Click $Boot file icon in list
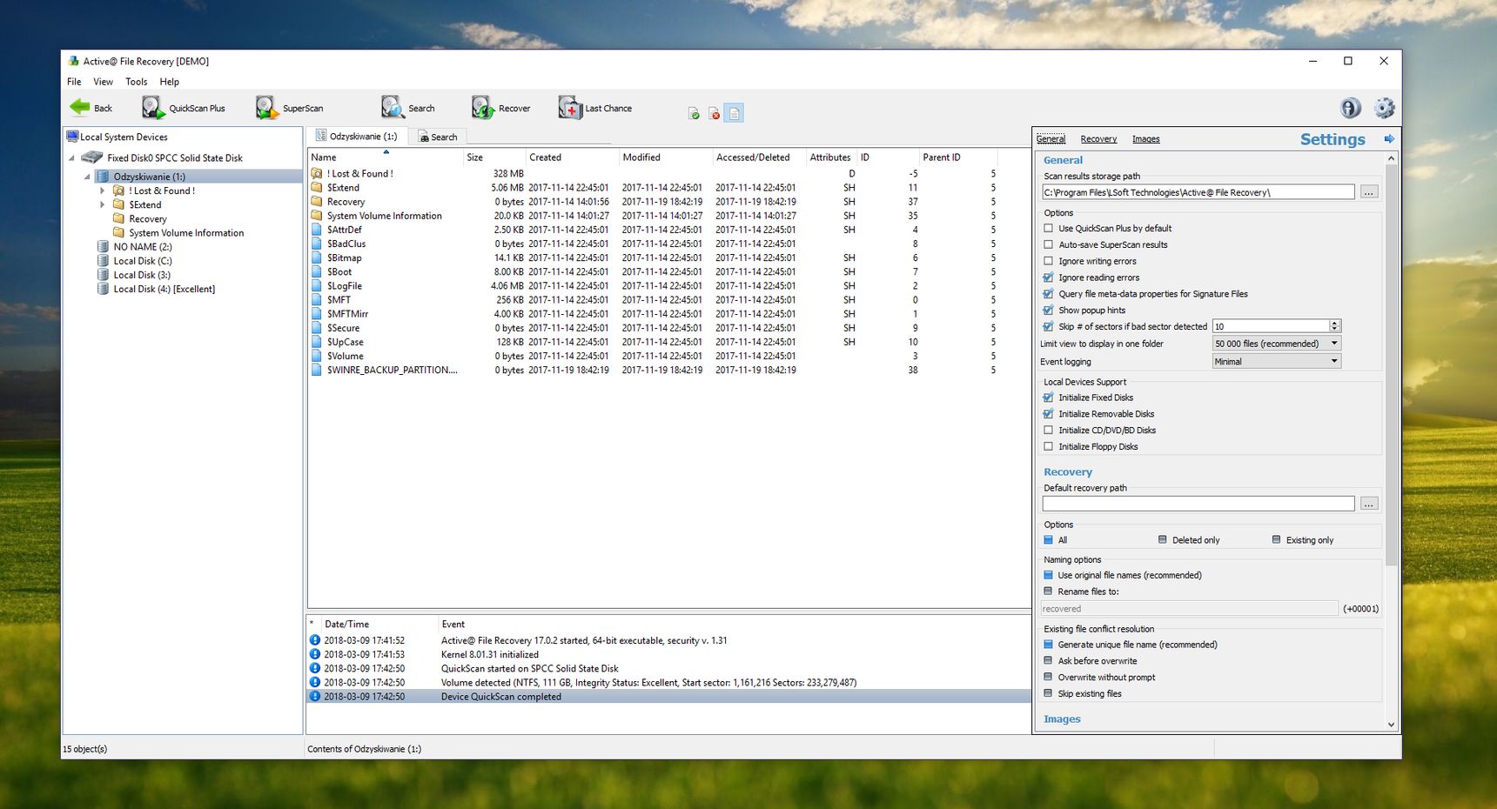 [x=318, y=272]
